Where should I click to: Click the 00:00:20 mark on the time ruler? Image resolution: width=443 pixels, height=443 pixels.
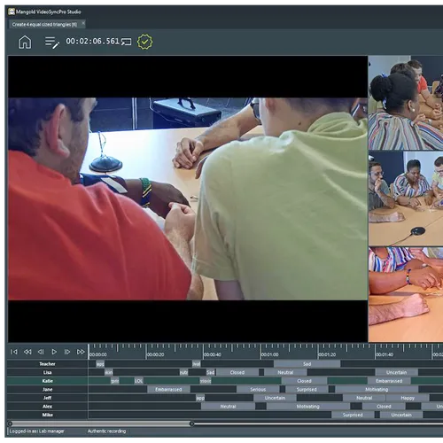155,354
